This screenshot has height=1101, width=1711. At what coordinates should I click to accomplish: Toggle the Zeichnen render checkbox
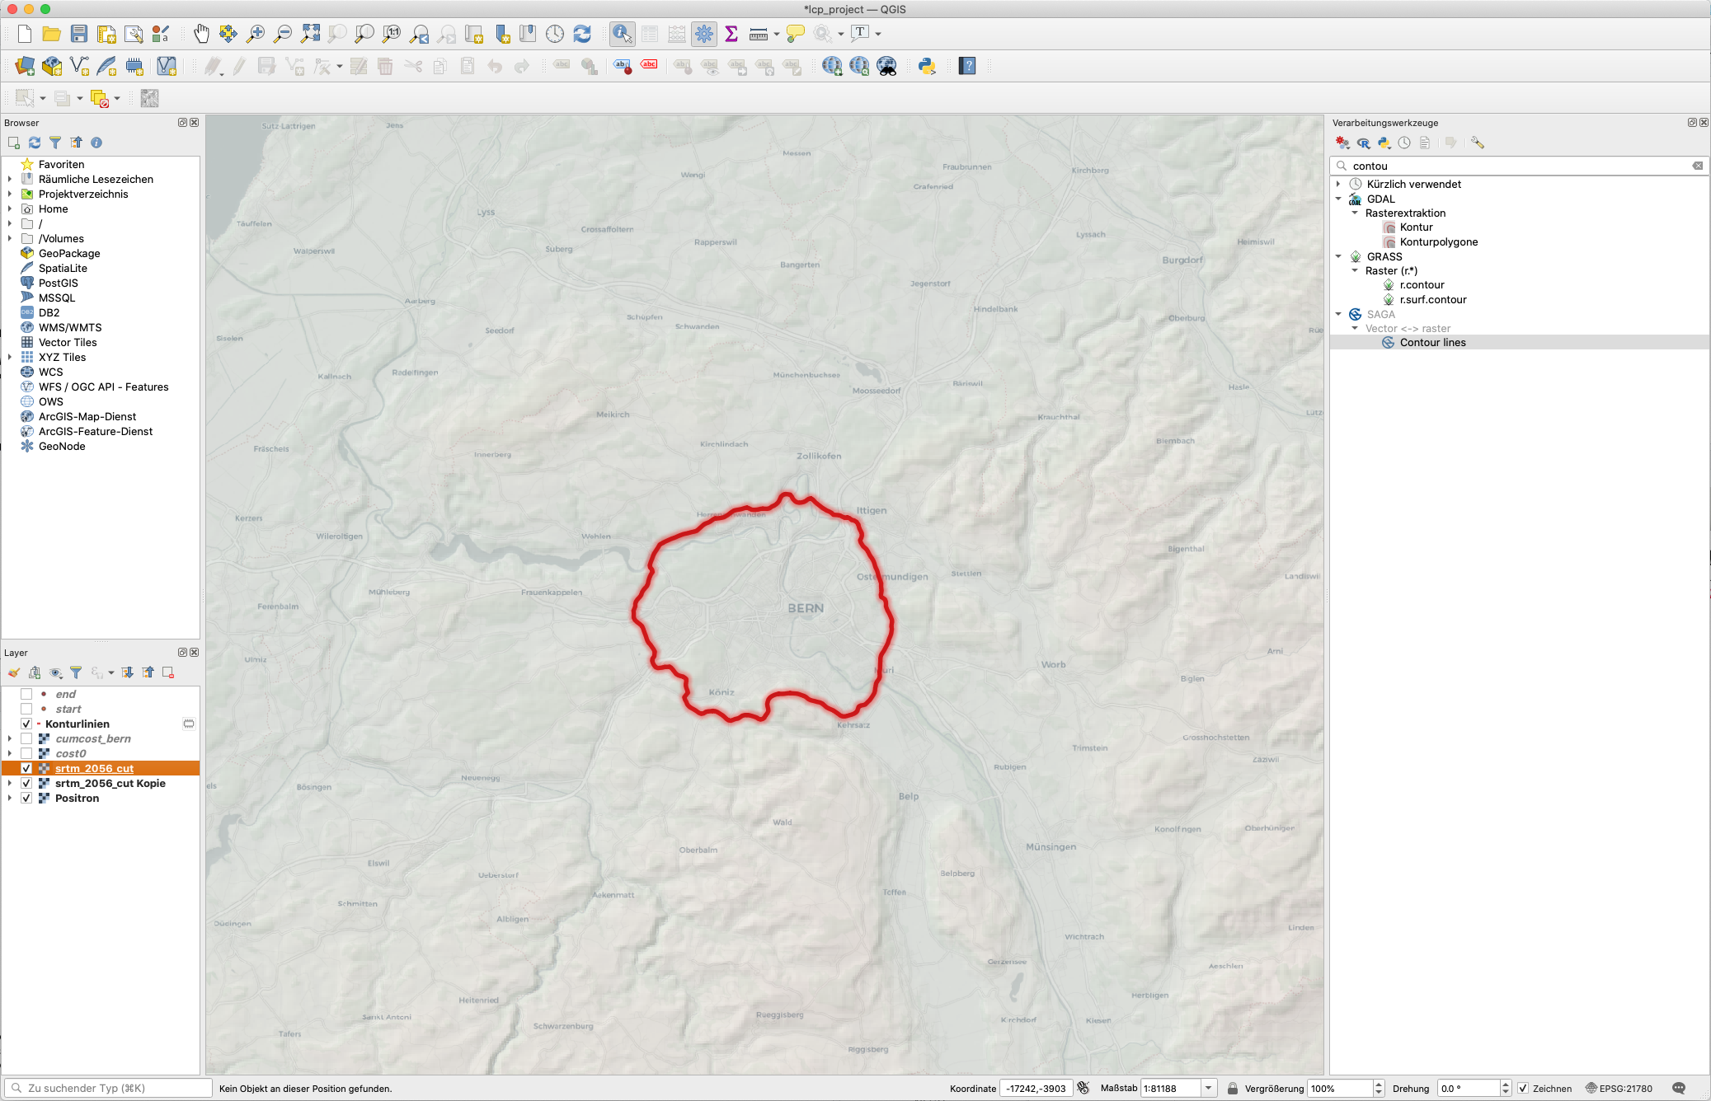pos(1523,1089)
